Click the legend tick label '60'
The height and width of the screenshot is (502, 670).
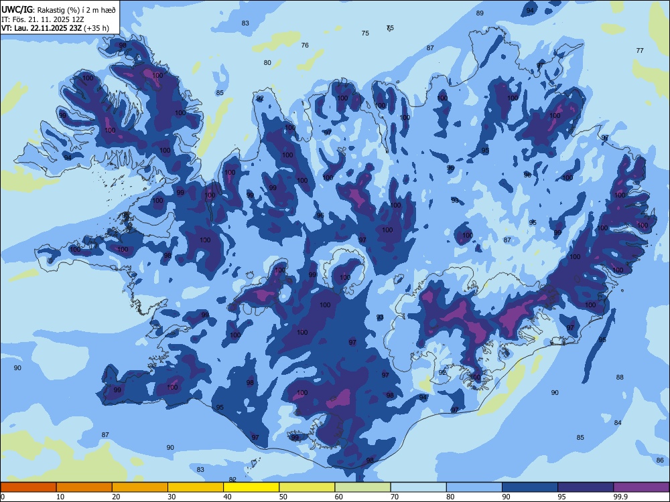pos(339,497)
